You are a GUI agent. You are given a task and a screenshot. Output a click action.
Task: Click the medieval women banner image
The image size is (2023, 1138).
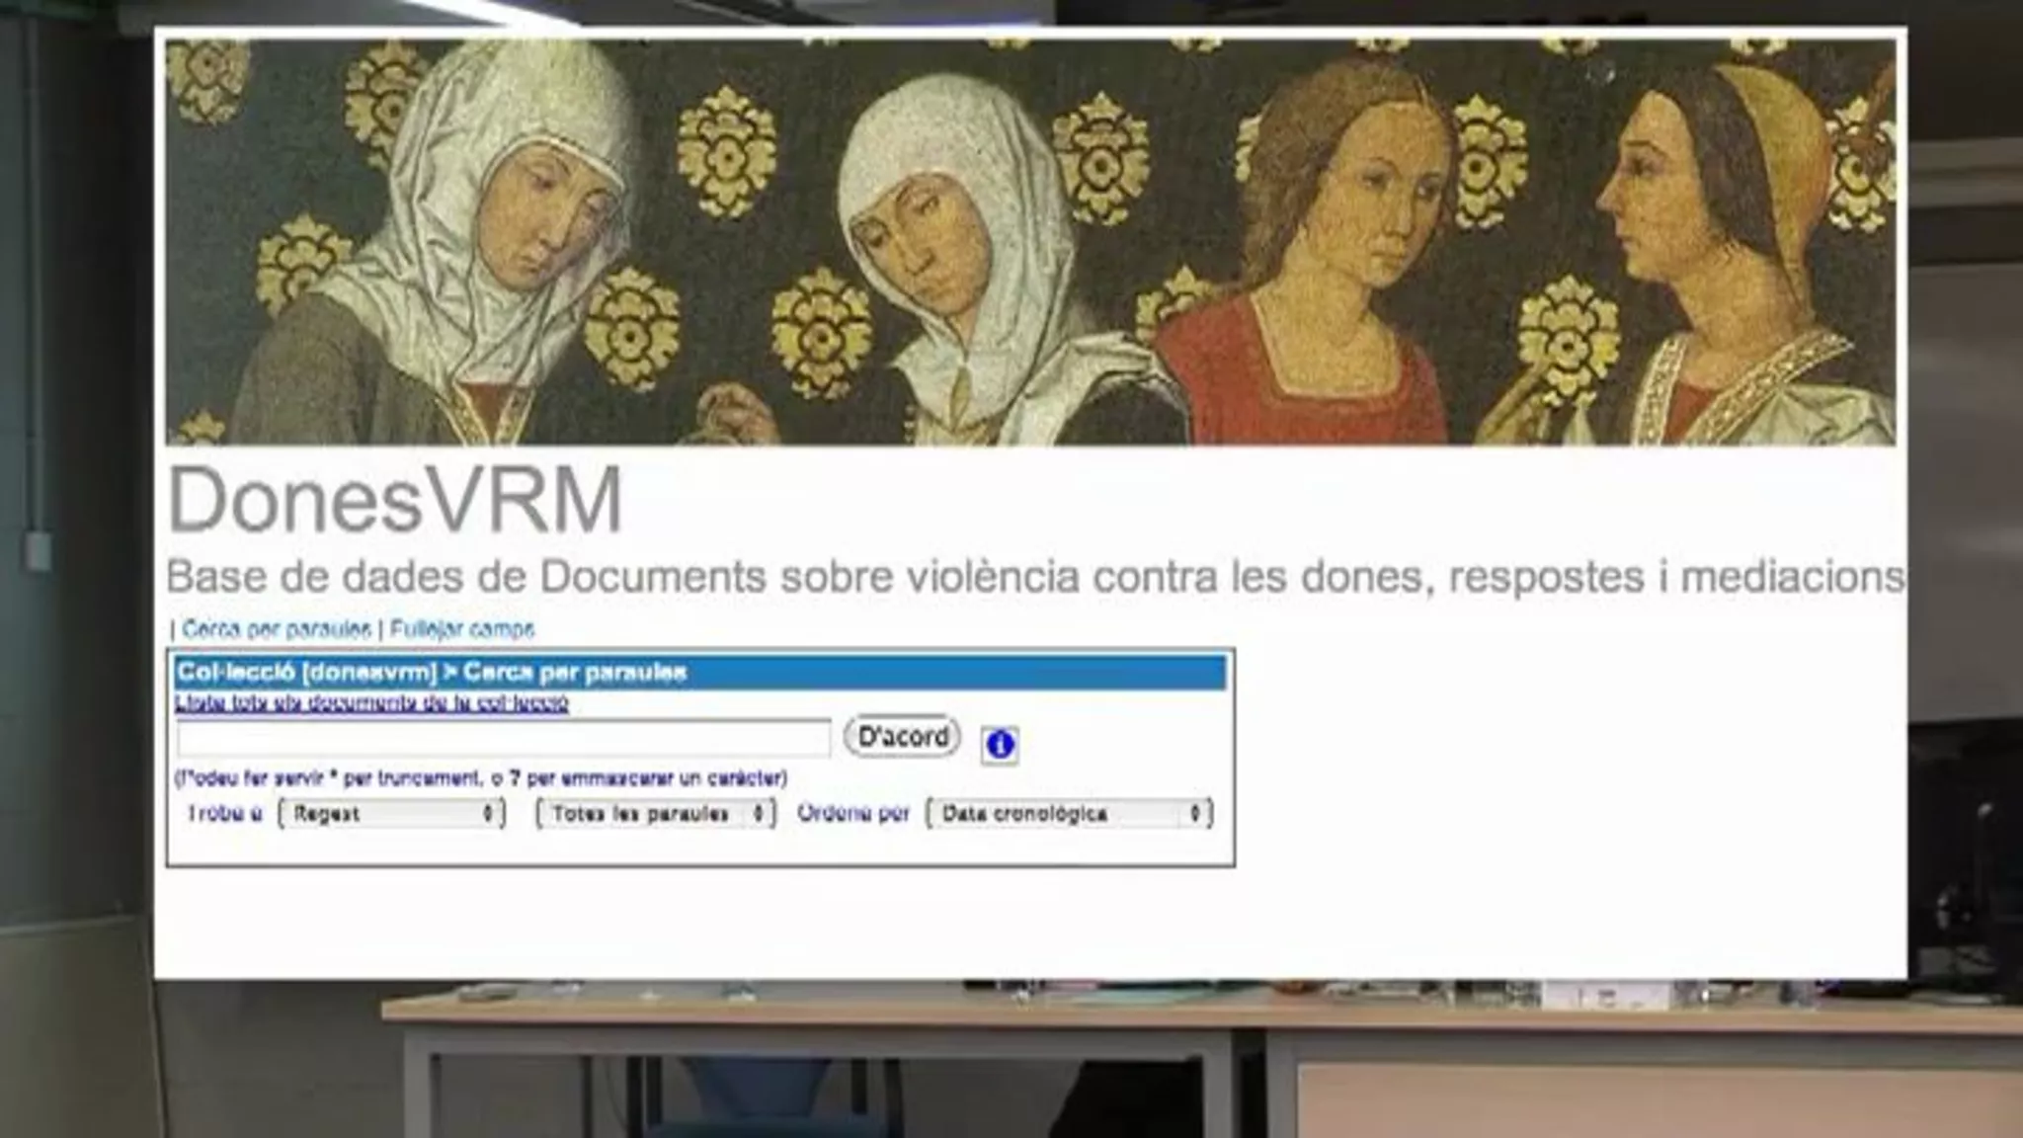click(x=1030, y=242)
